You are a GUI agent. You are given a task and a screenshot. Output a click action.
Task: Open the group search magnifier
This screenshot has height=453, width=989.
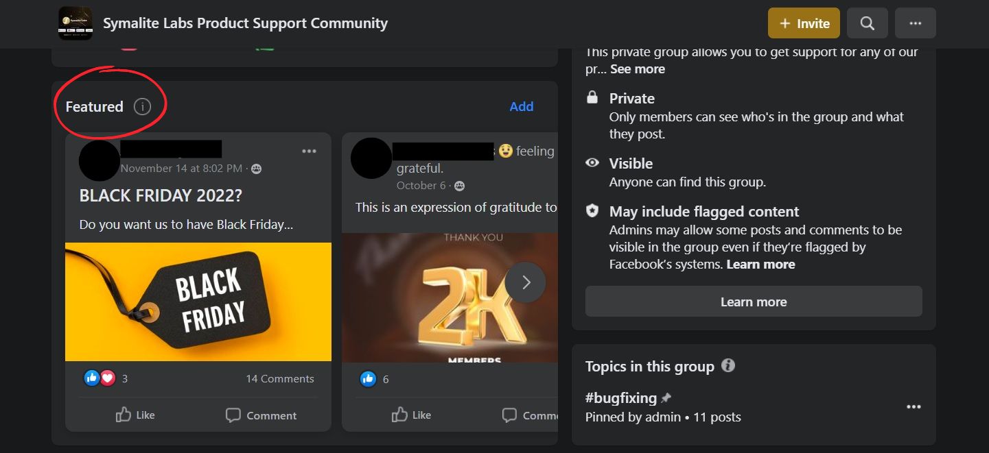tap(867, 23)
